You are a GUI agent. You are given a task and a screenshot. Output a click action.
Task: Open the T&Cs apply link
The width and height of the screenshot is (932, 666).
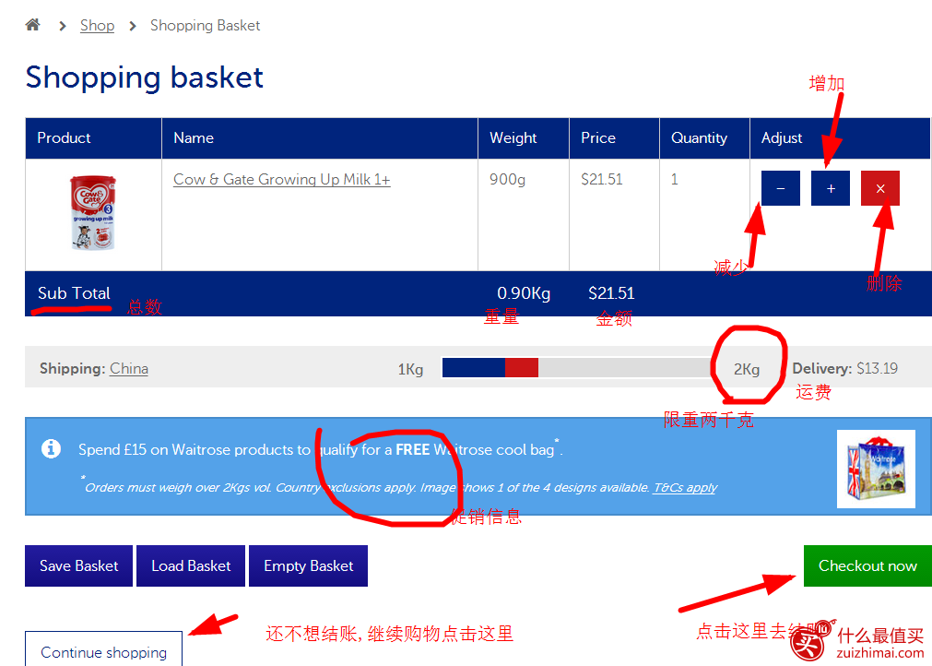685,488
